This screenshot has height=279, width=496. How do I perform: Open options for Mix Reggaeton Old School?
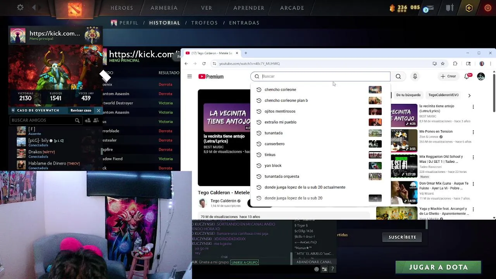pyautogui.click(x=473, y=158)
